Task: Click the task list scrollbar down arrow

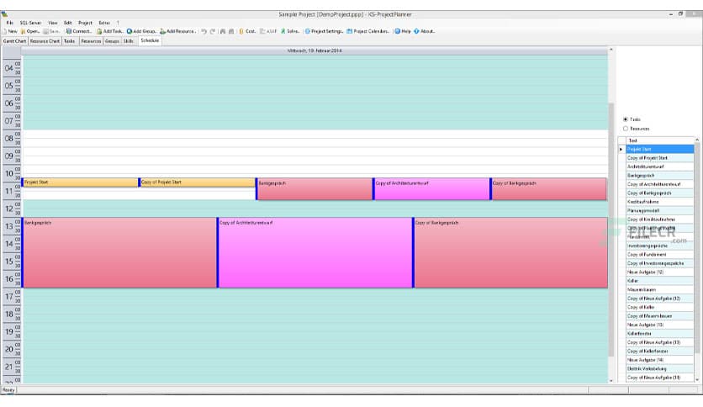Action: pyautogui.click(x=697, y=379)
